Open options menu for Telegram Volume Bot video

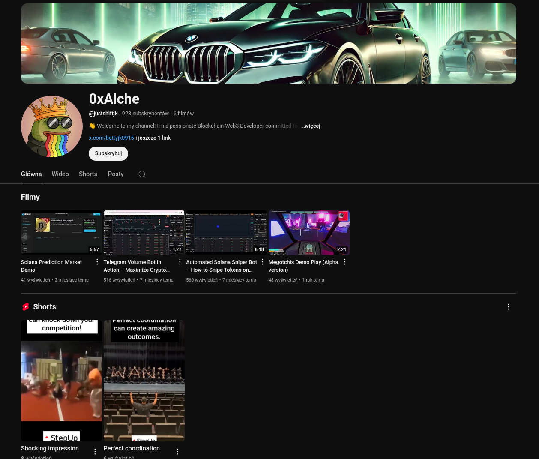click(180, 262)
